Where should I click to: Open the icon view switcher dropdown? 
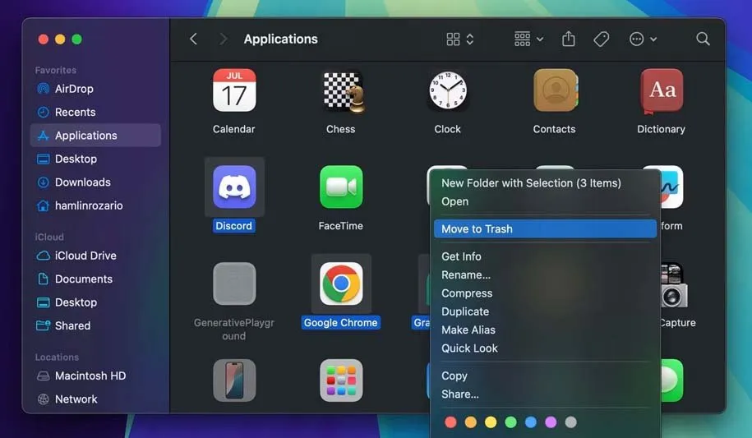tap(459, 39)
